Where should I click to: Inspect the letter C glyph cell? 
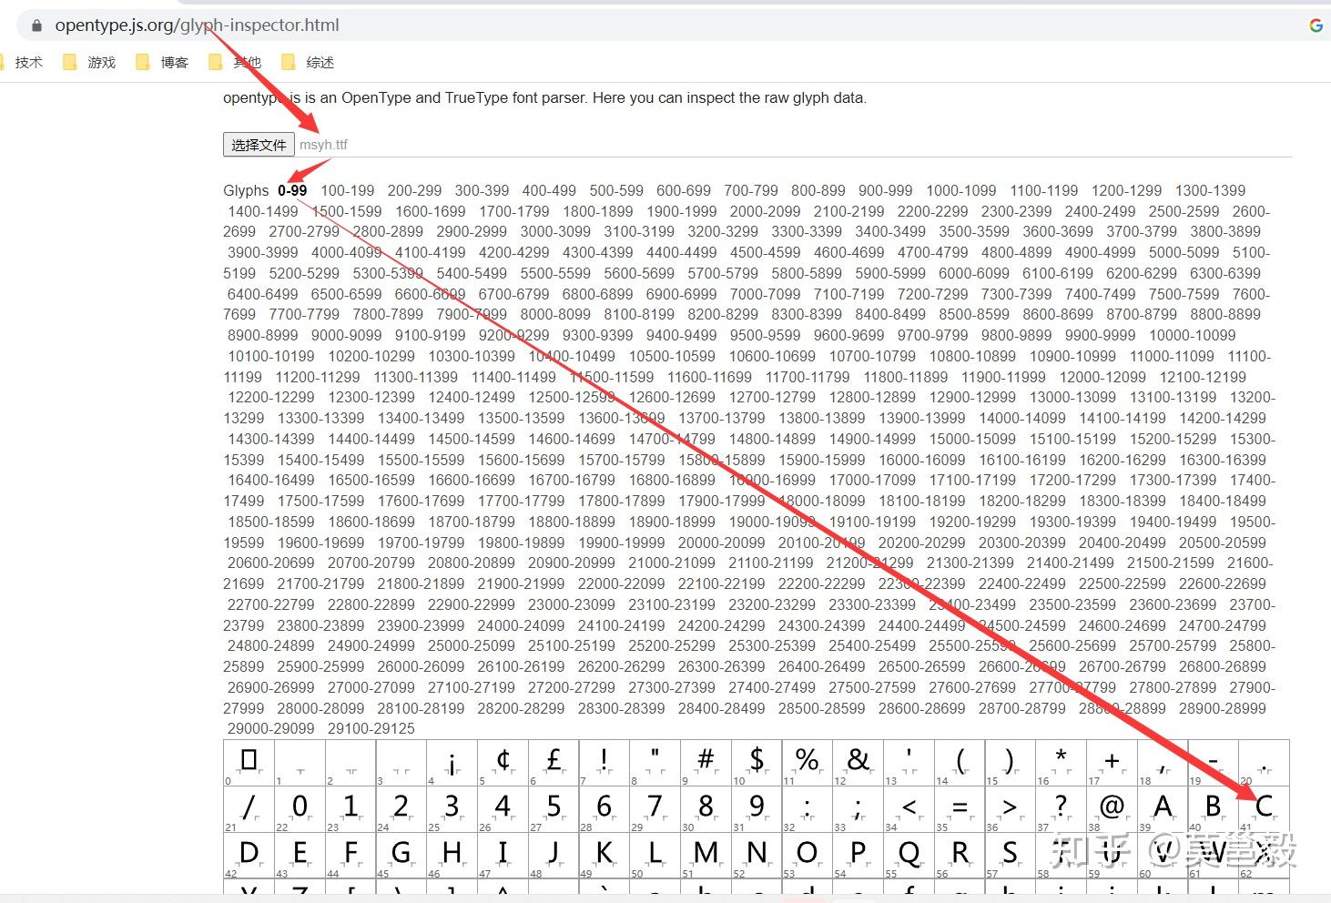1265,809
